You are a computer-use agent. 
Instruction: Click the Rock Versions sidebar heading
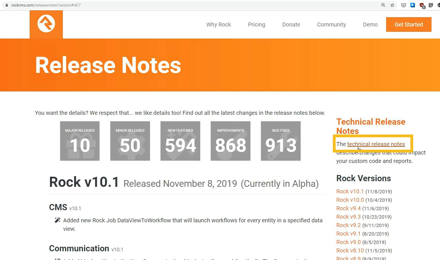[364, 178]
